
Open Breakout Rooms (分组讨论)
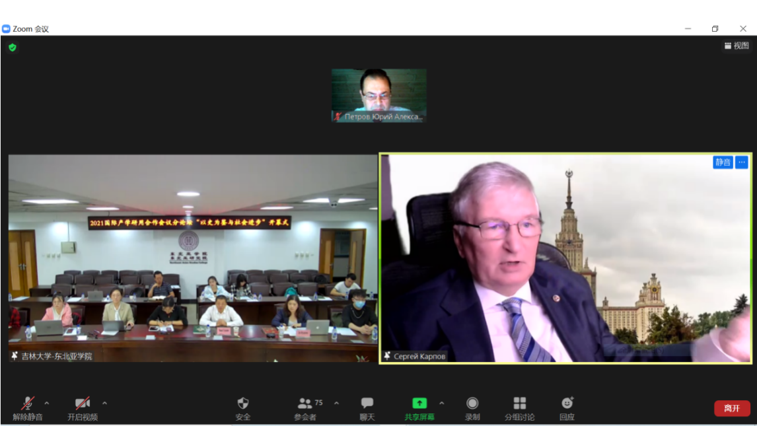pyautogui.click(x=520, y=404)
